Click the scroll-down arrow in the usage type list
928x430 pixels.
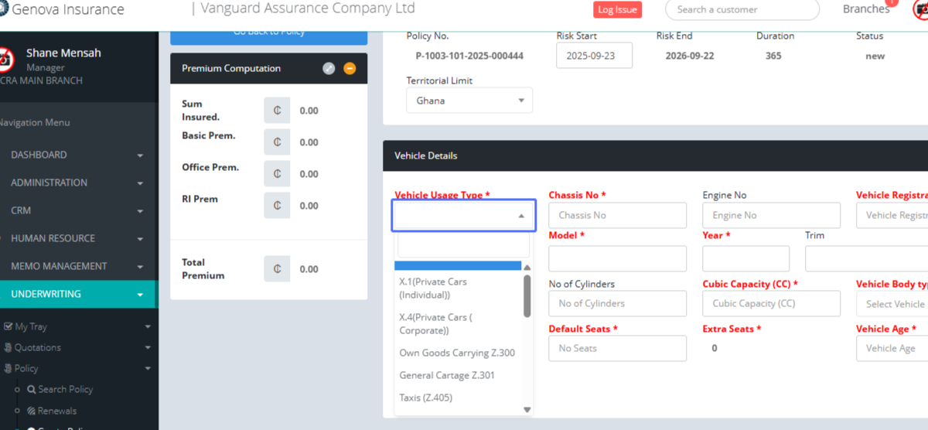click(527, 410)
